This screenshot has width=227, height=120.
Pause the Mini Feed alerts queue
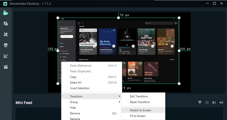point(207,103)
